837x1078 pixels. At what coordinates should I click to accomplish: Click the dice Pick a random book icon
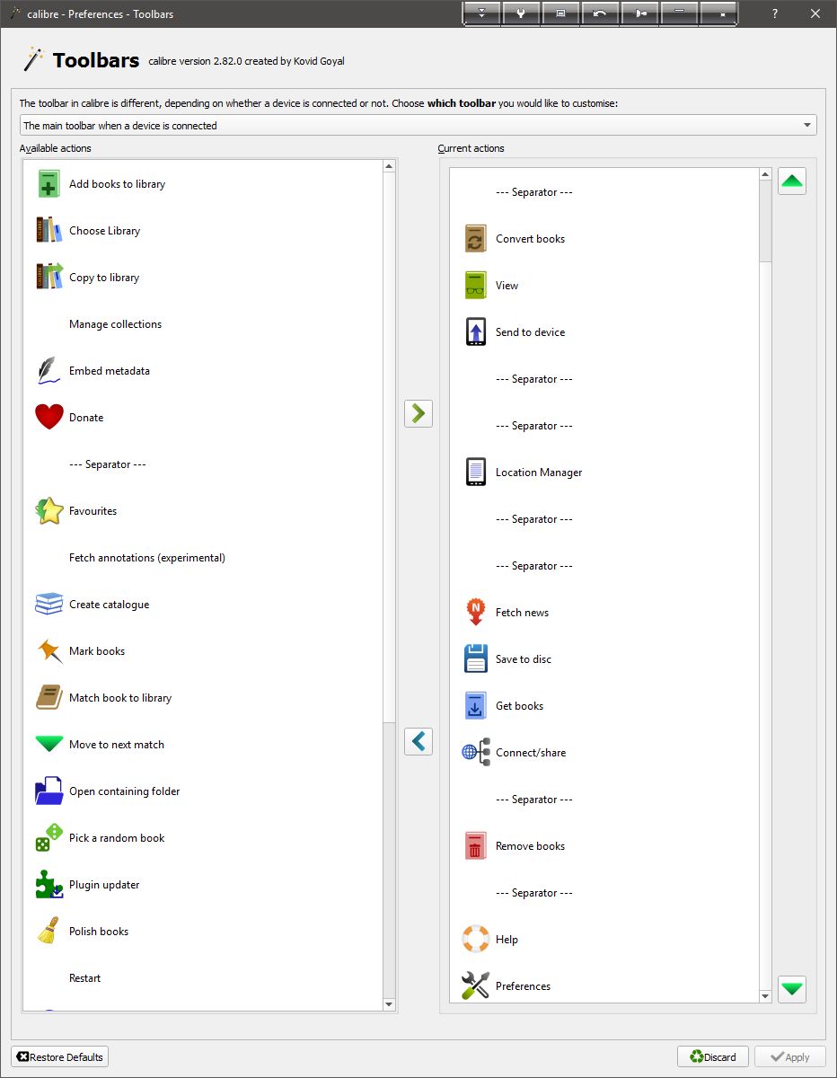pyautogui.click(x=49, y=838)
